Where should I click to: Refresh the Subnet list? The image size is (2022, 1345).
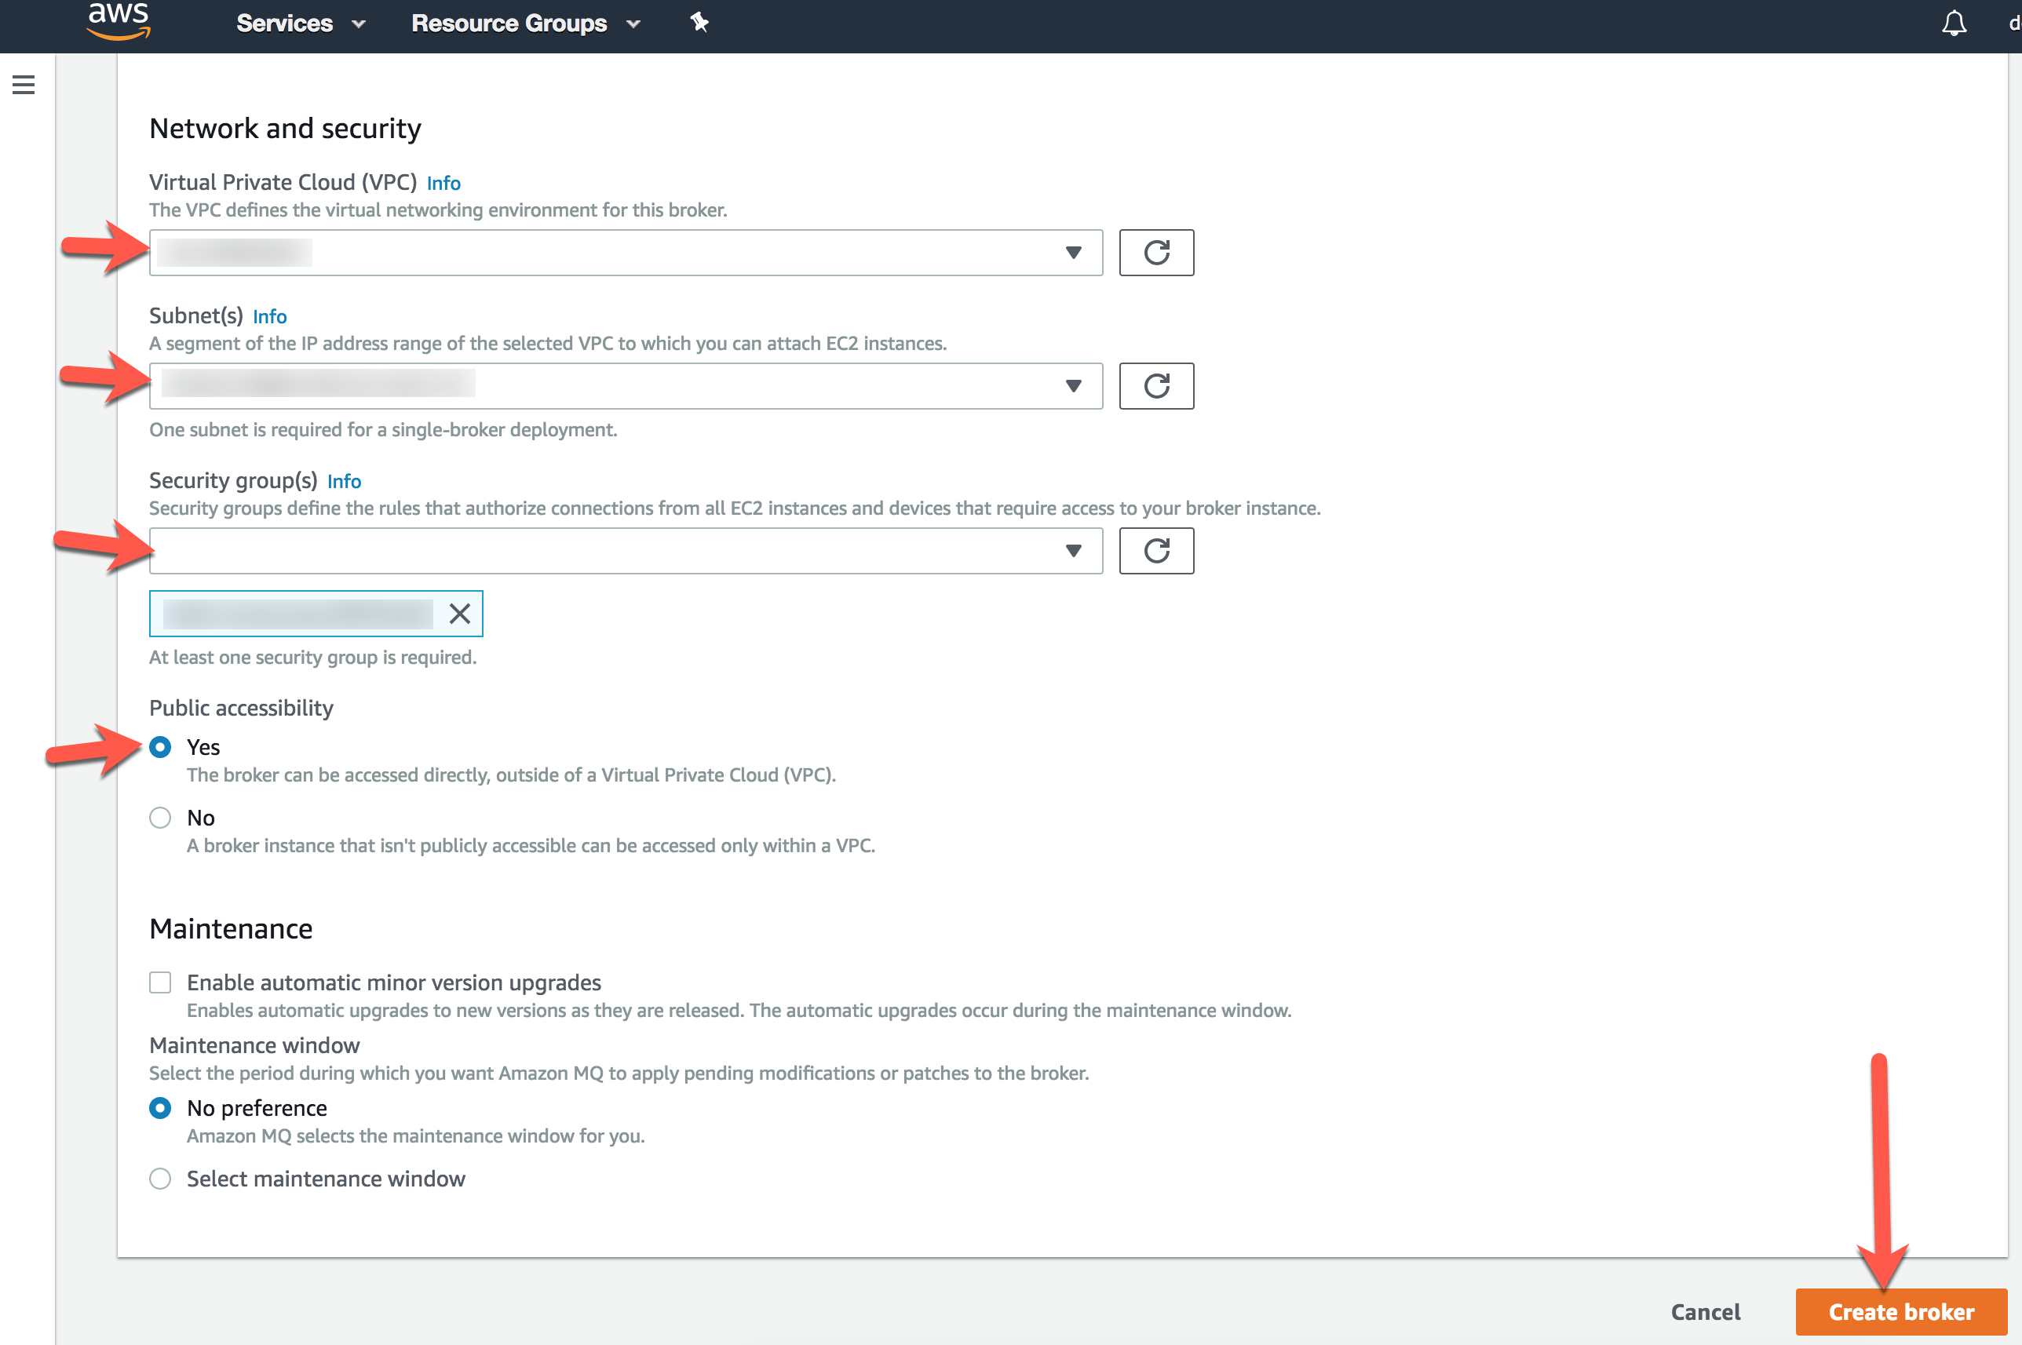[1155, 386]
